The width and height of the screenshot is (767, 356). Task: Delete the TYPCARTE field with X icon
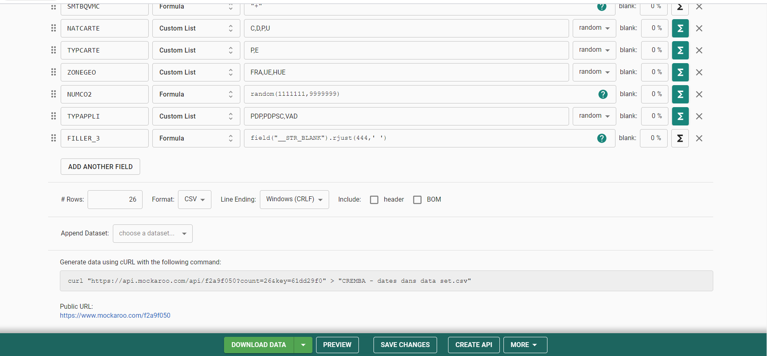point(699,51)
